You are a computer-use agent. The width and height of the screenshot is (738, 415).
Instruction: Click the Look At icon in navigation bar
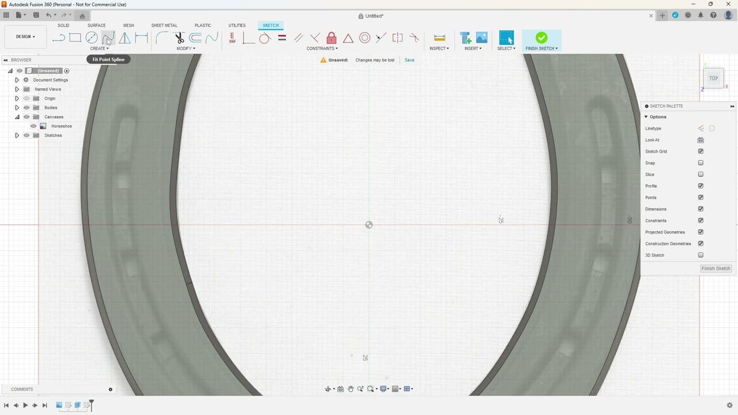(x=340, y=389)
